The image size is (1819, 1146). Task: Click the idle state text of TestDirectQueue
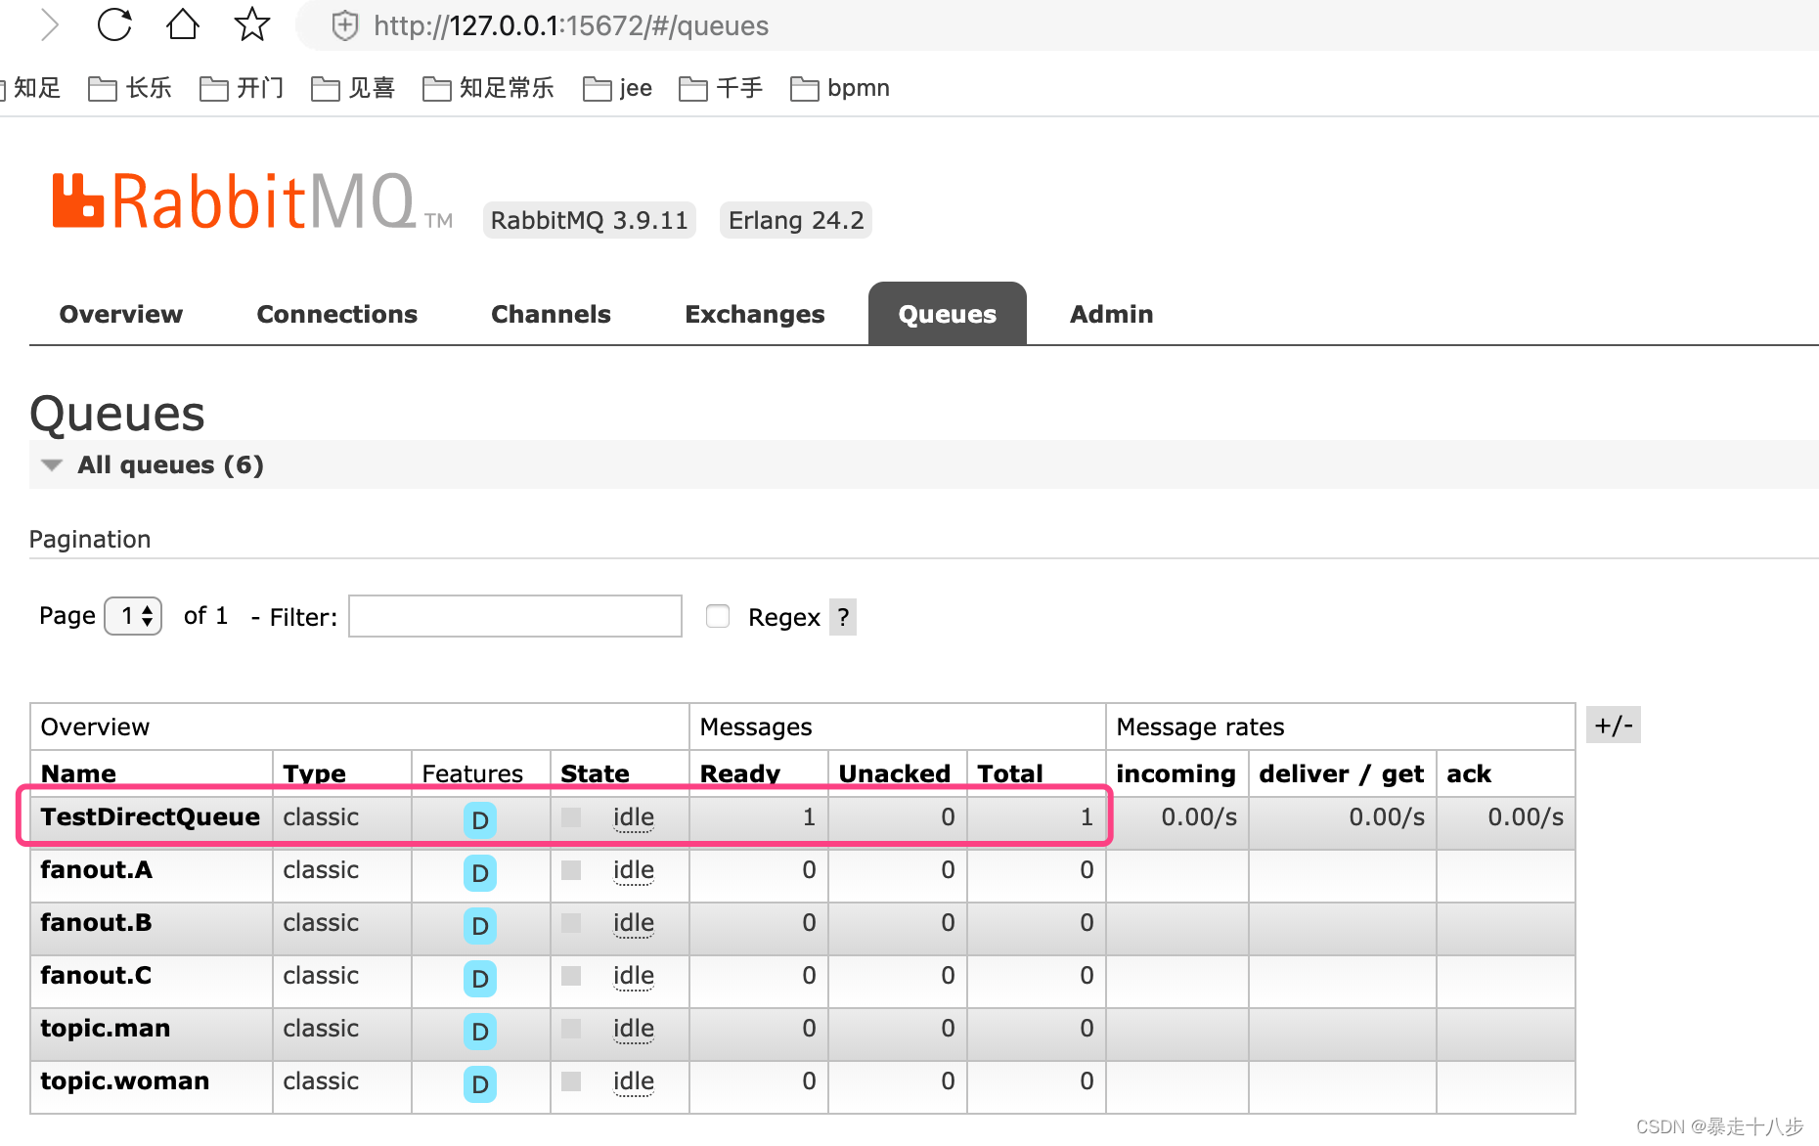point(633,816)
